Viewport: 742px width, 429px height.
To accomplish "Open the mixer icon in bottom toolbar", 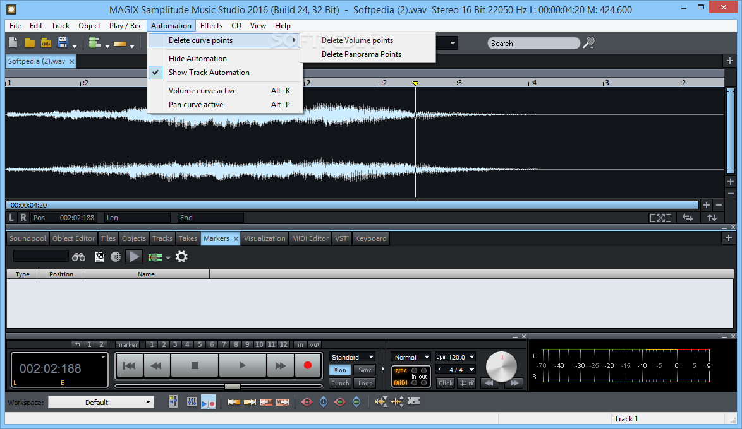I will [x=192, y=402].
